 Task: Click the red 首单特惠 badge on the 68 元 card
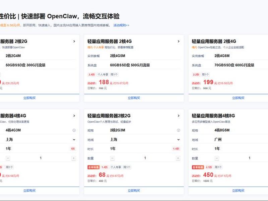click(x=93, y=167)
